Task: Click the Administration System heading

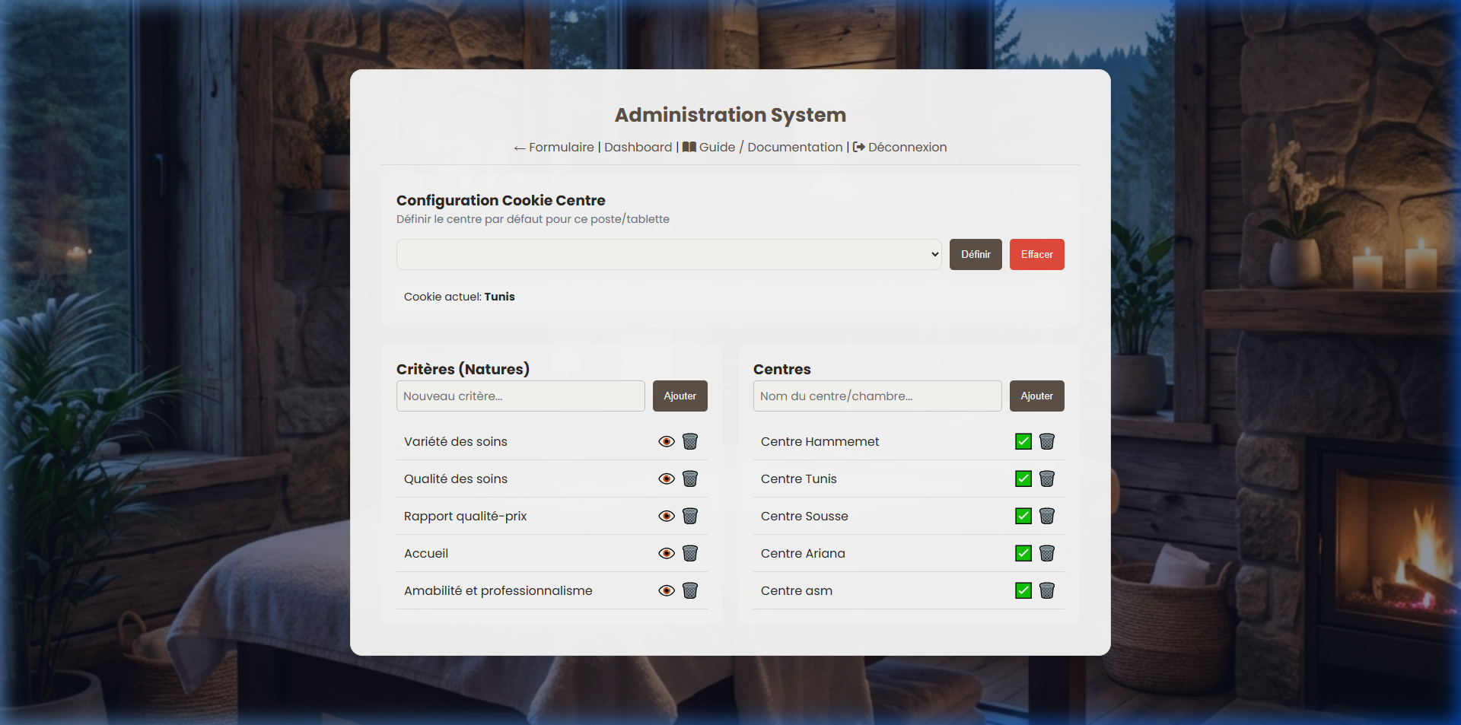Action: (730, 115)
